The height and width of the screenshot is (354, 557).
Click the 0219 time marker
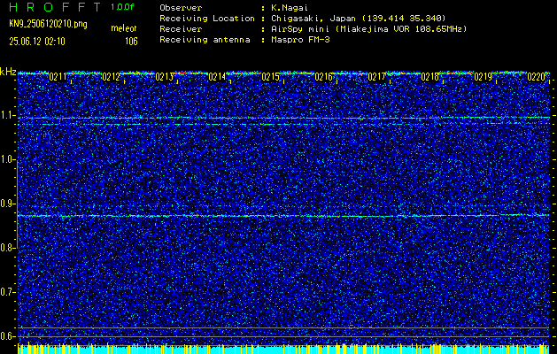tap(483, 77)
